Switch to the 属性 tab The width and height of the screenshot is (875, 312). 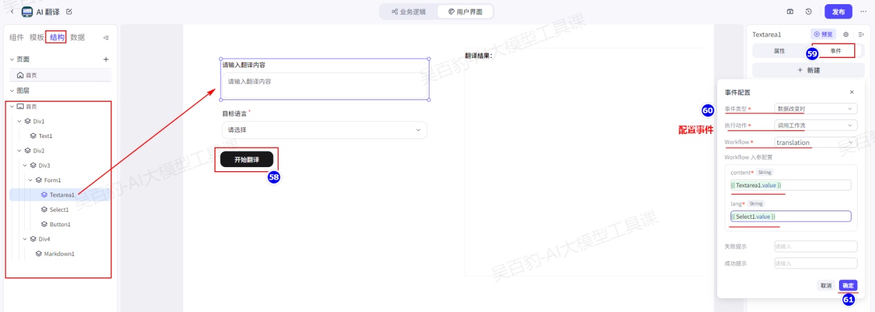coord(779,51)
